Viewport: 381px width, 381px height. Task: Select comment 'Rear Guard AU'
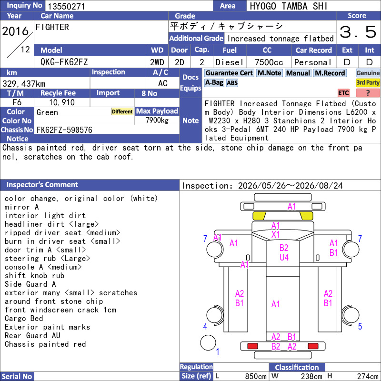point(32,336)
